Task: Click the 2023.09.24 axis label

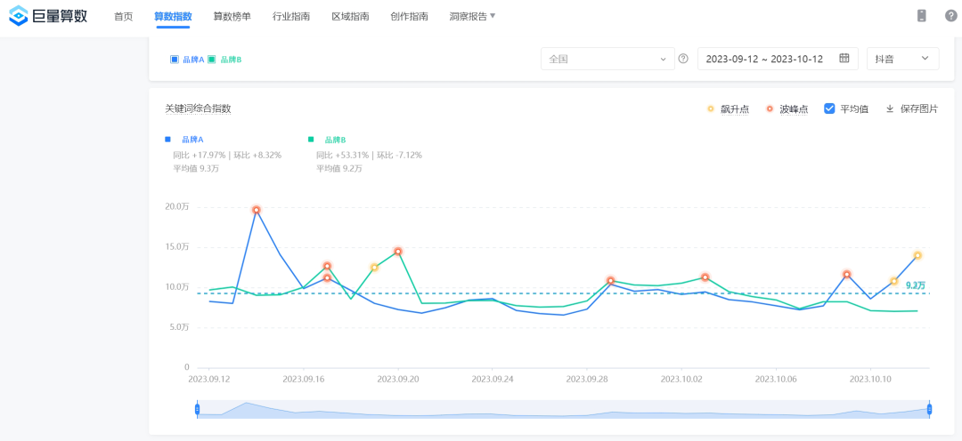Action: (492, 379)
